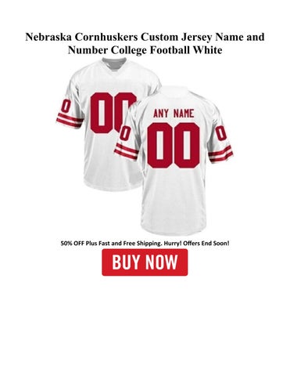Screen dimensions: 290x376
Task: Click the V-neck collar of front jersey
Action: click(114, 64)
